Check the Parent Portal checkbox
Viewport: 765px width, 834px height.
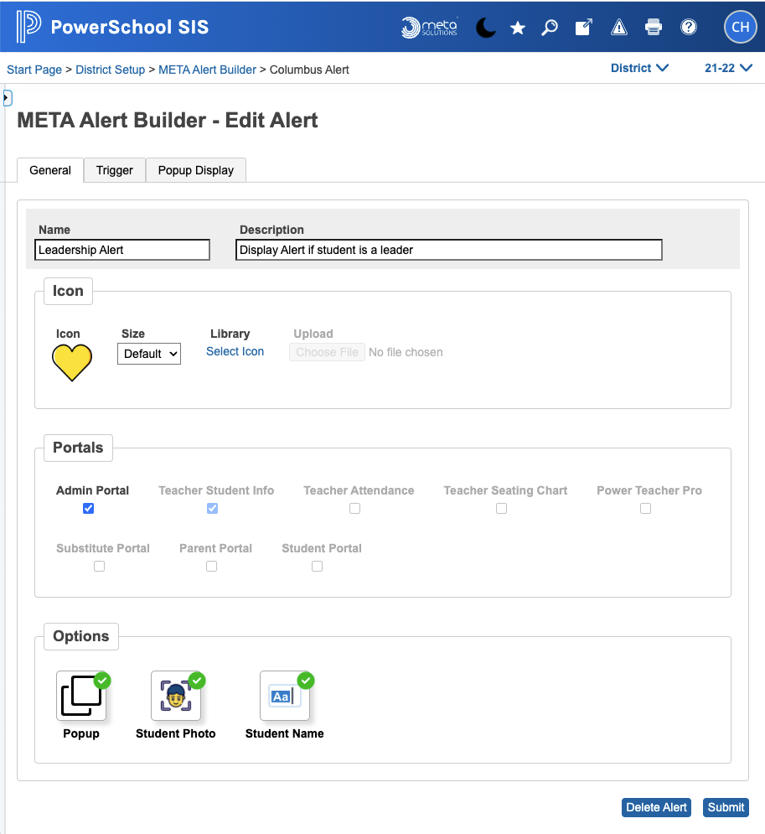(211, 566)
